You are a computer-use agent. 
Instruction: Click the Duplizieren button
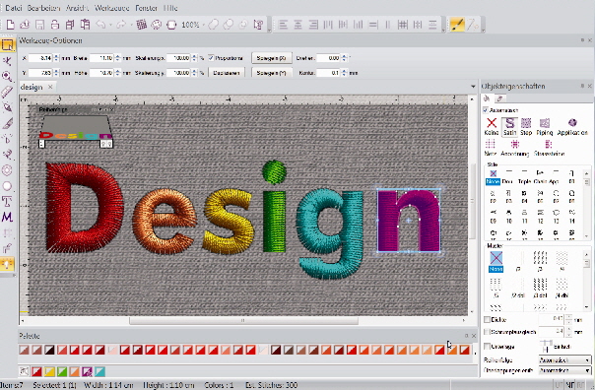227,73
